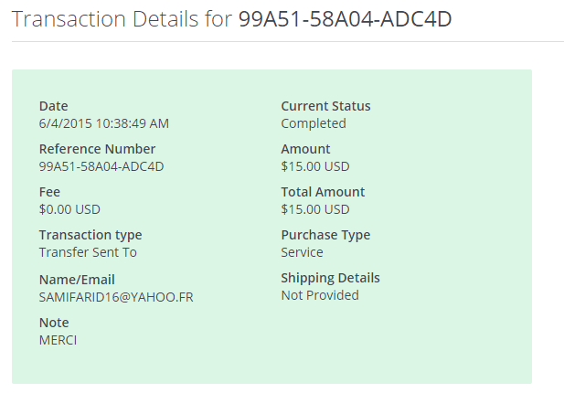564x393 pixels.
Task: Click the Completed status text
Action: pos(314,123)
